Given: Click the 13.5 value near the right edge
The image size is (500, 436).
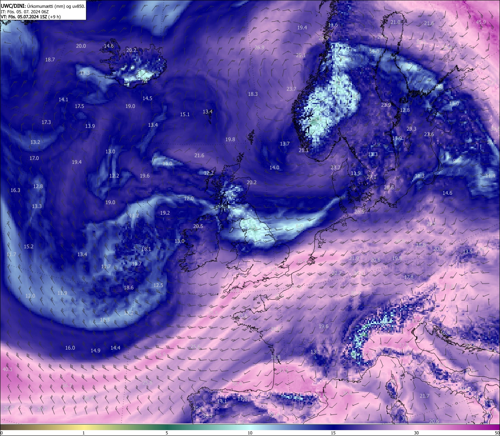Looking at the screenshot, I should point(468,252).
